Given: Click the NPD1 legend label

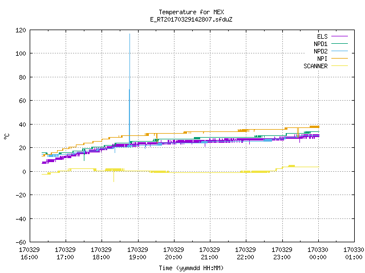Looking at the screenshot, I should 321,44.
